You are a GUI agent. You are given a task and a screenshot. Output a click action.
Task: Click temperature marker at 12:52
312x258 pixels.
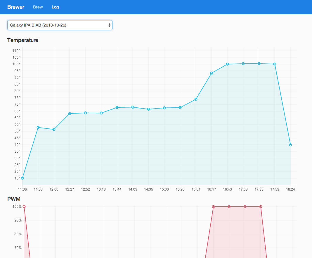coord(85,113)
